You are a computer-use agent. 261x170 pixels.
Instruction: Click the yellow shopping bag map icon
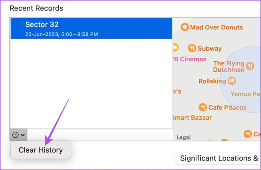pos(175,47)
